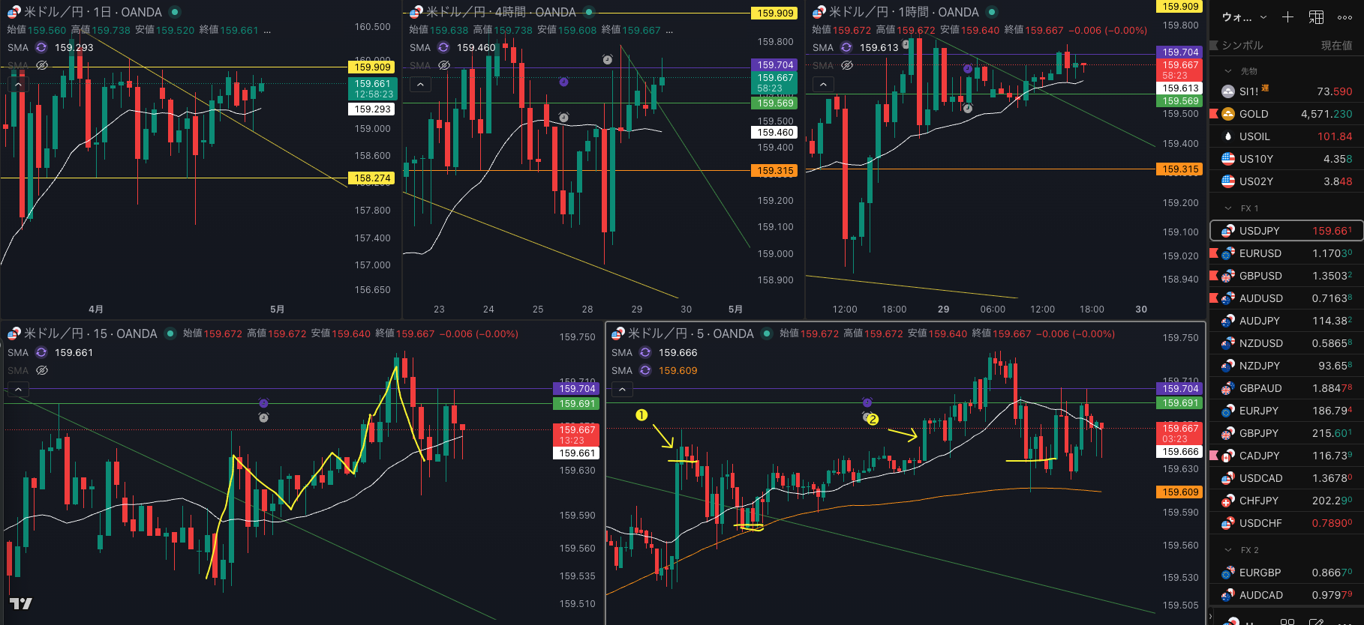Collapse the FX 2 watchlist group
This screenshot has height=625, width=1364.
[1228, 550]
